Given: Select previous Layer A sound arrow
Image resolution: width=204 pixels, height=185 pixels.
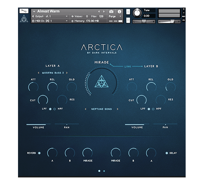Looking at the screenshot, I should click(38, 73).
